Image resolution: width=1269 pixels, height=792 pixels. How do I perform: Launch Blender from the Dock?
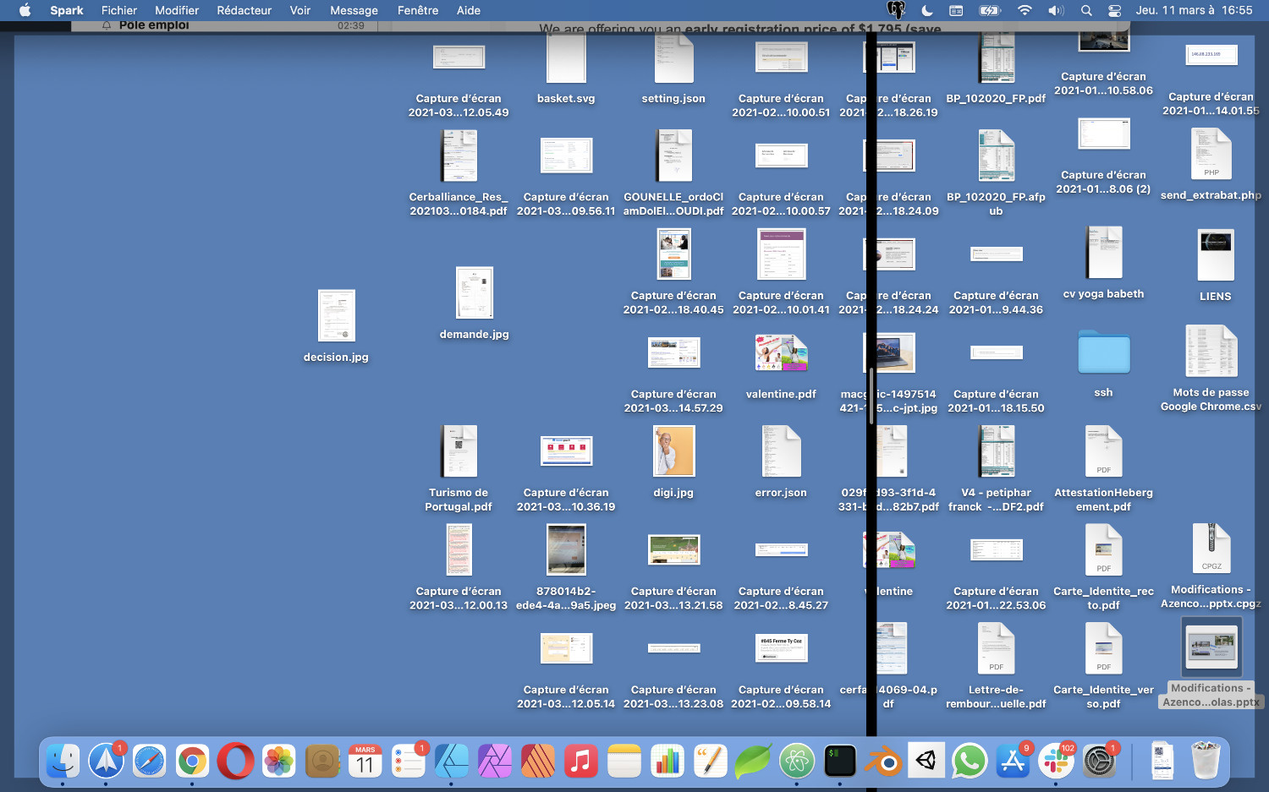(883, 762)
